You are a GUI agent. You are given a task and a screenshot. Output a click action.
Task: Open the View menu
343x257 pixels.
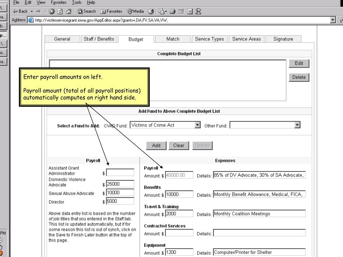(41, 2)
